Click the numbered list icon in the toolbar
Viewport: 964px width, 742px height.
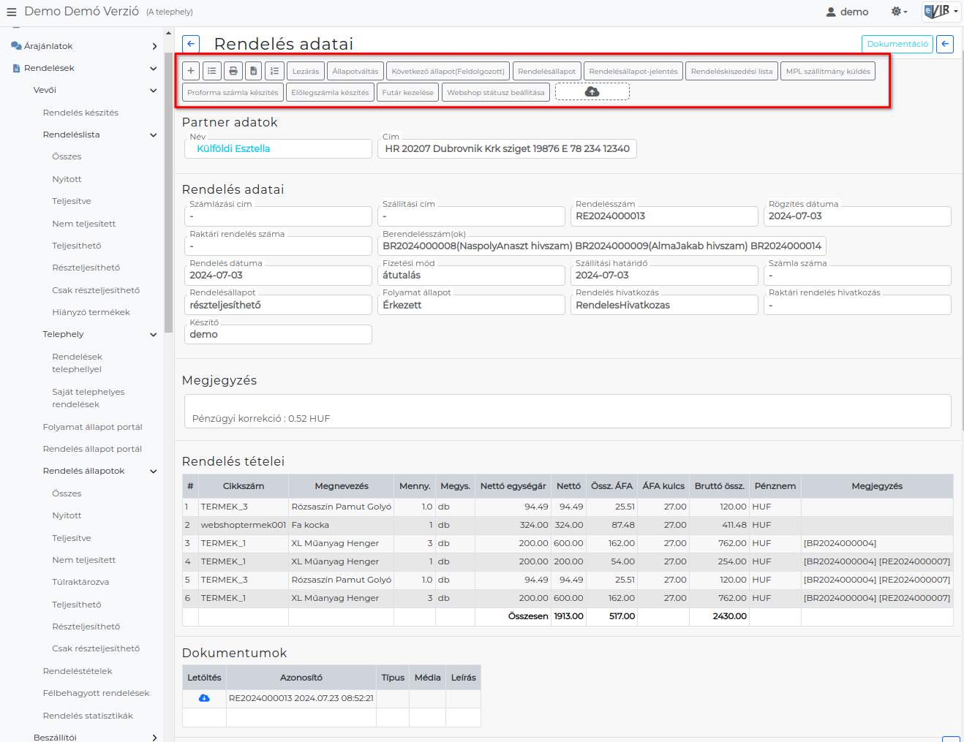click(274, 71)
